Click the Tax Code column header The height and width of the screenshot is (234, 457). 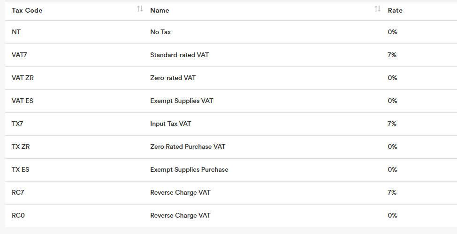27,10
